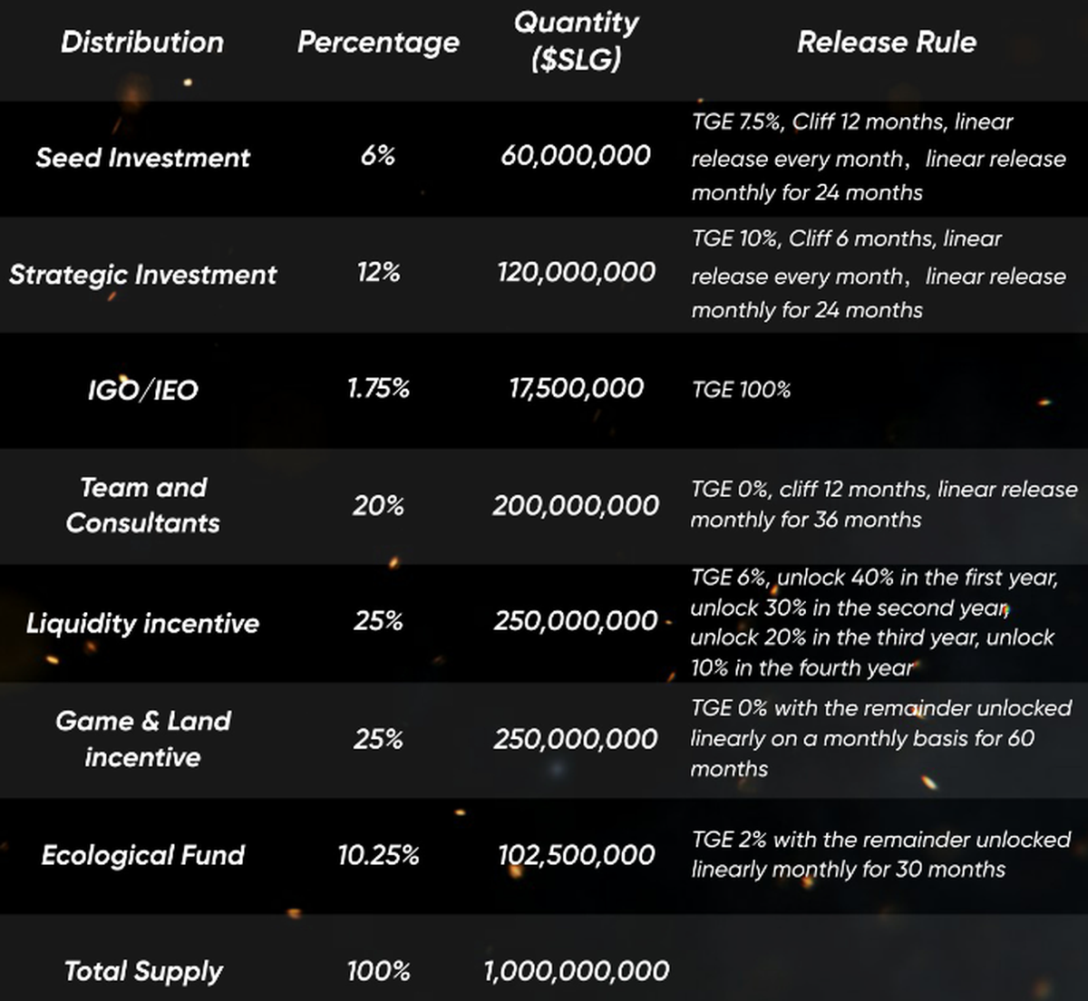The width and height of the screenshot is (1088, 1001).
Task: Select the Team and Consultants label
Action: click(142, 505)
